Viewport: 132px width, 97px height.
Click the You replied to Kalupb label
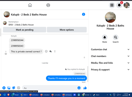point(75,69)
